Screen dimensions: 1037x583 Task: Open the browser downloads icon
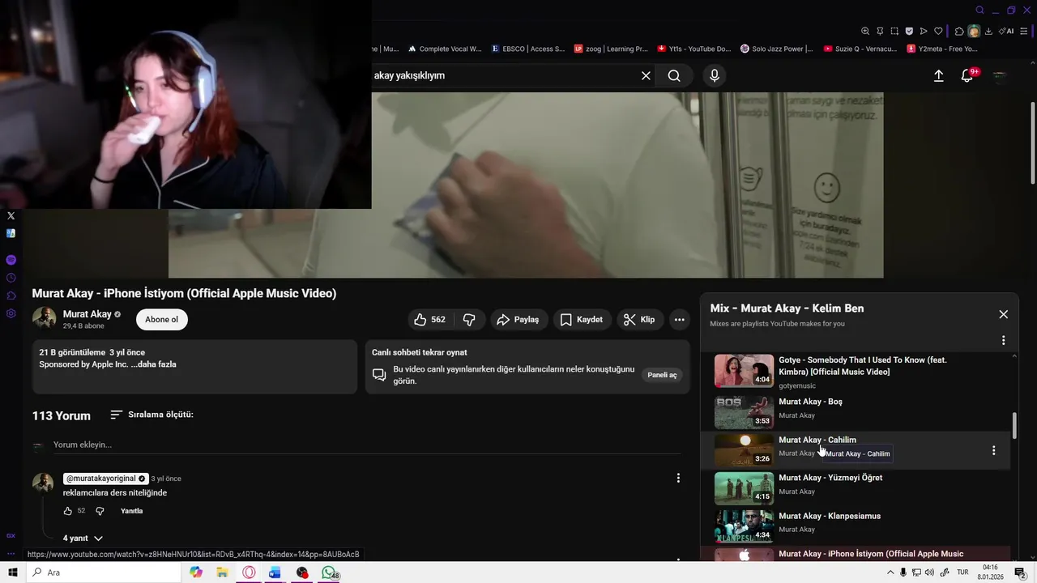point(988,31)
